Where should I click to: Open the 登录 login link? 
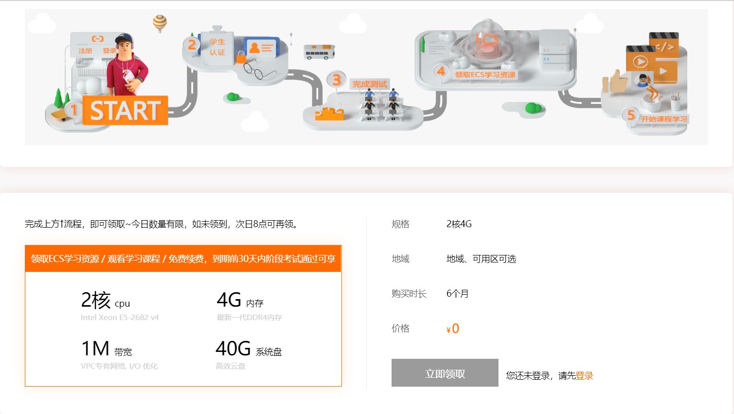tap(584, 376)
